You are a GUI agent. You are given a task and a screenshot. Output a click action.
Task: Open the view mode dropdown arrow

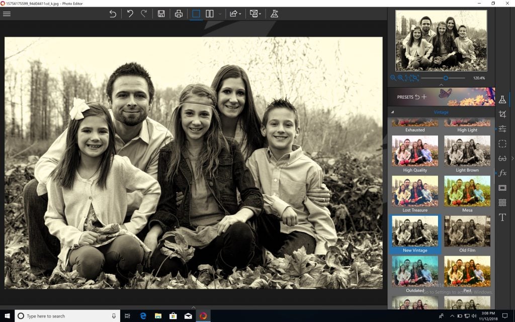220,14
